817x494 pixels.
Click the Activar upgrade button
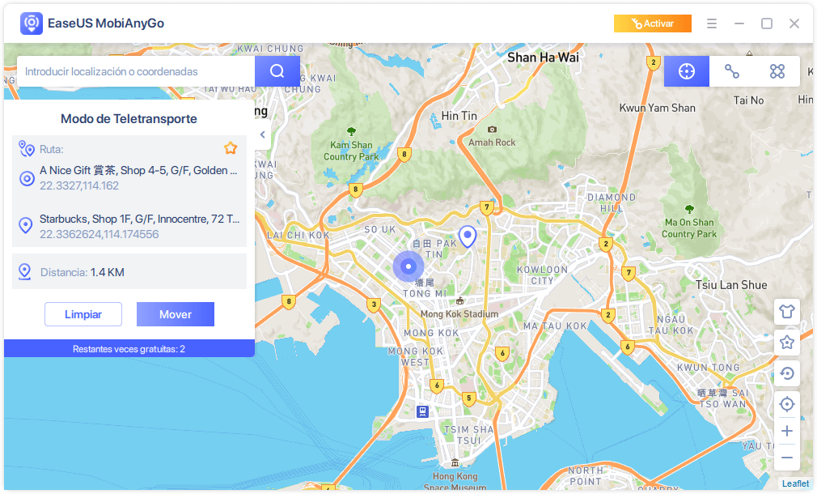pyautogui.click(x=653, y=23)
